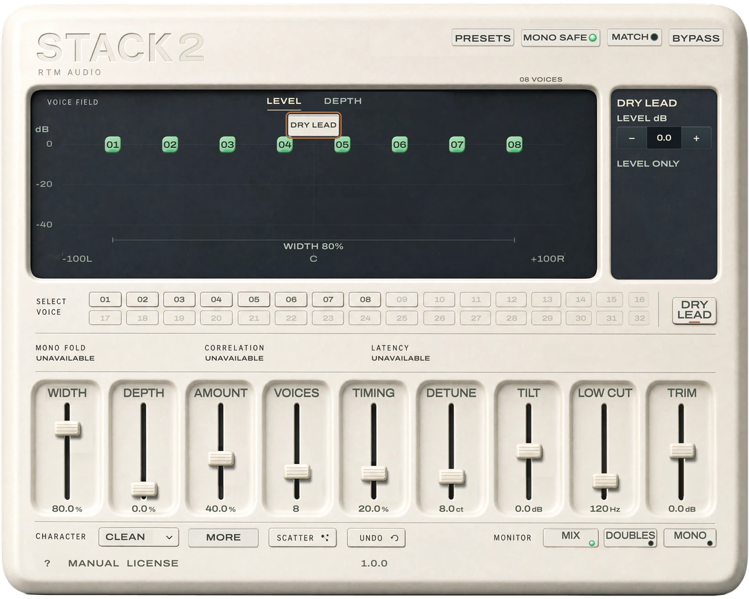Select voice 04 button

(216, 299)
